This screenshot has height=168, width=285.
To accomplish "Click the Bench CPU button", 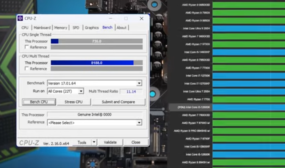I will (x=39, y=102).
